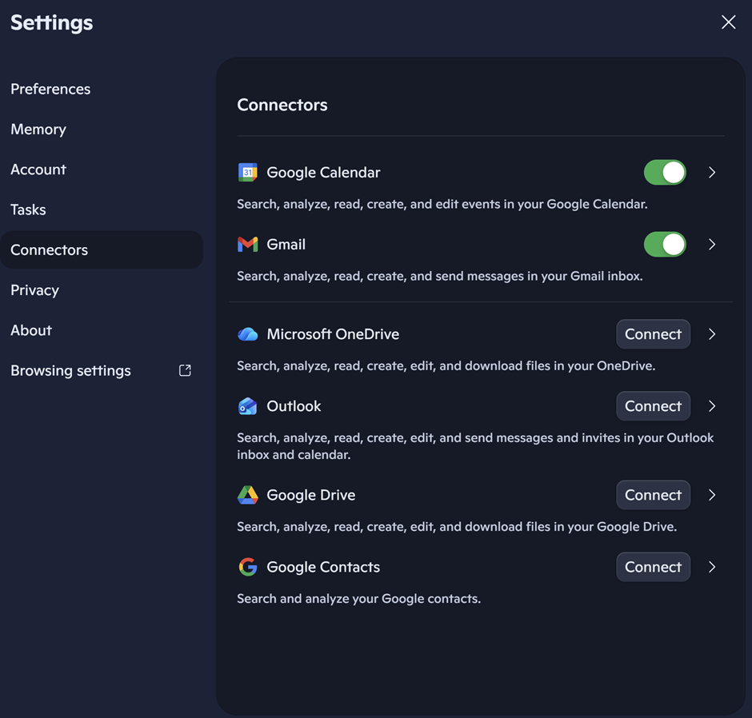
Task: Click the Google Contacts G icon
Action: 248,567
